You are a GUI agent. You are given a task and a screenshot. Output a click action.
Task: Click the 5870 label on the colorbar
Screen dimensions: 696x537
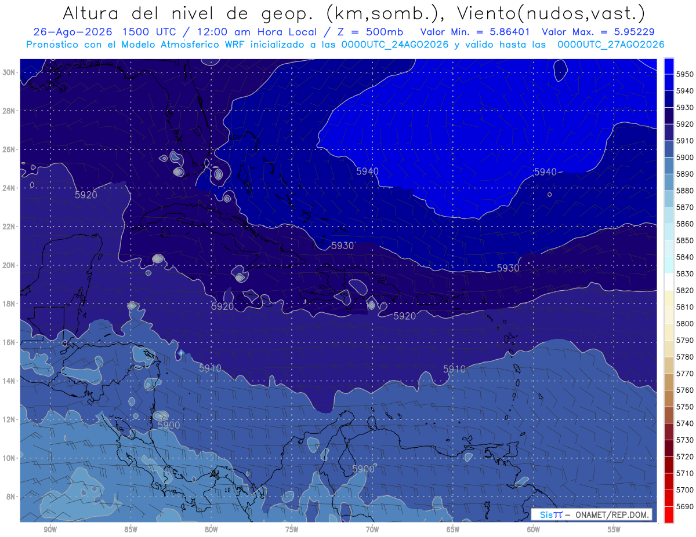coord(685,207)
